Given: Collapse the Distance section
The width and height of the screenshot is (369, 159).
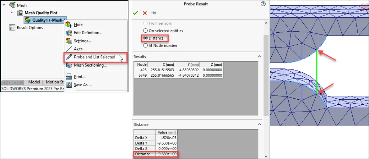Looking at the screenshot, I should (259, 124).
